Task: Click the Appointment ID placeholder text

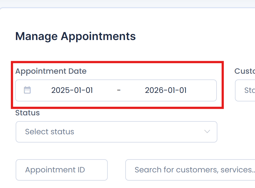Action: coord(55,170)
